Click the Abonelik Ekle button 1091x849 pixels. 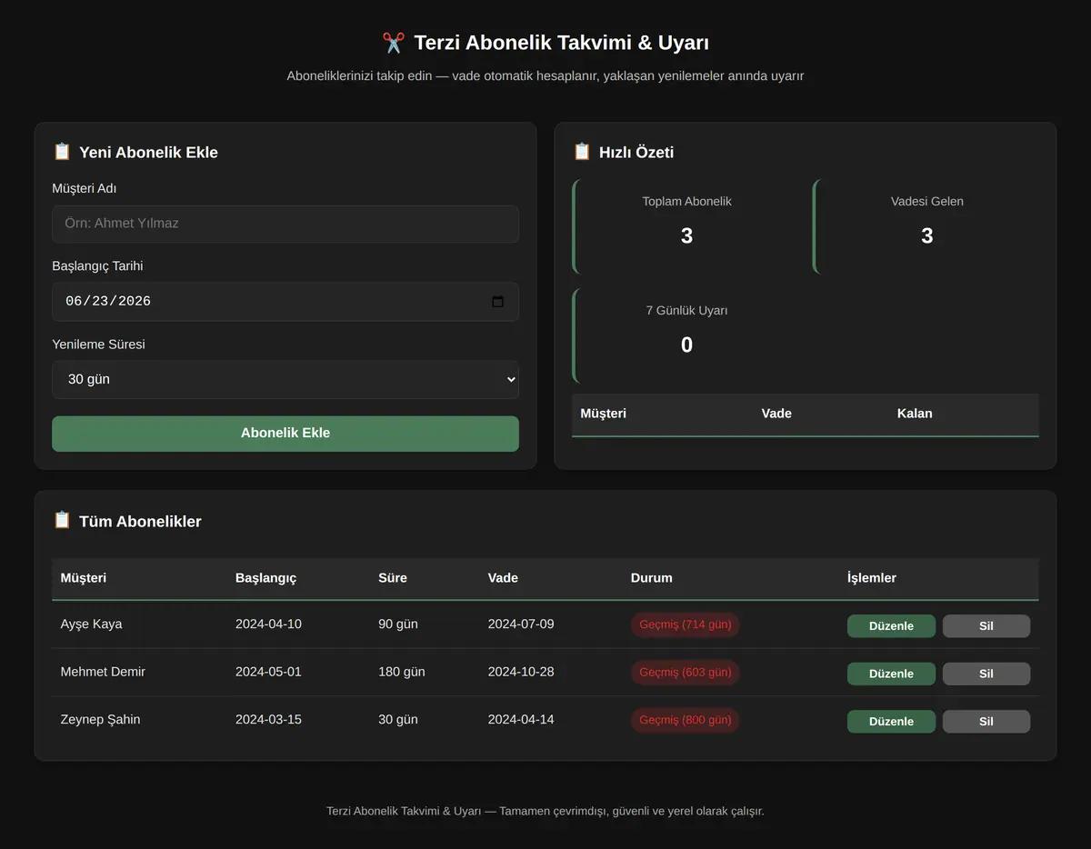click(x=285, y=434)
